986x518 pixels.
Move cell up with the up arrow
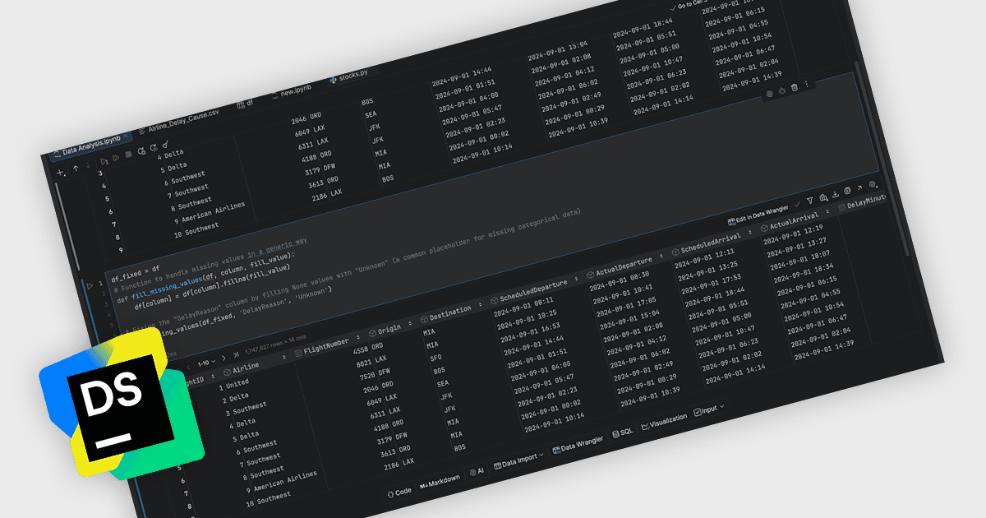[76, 168]
